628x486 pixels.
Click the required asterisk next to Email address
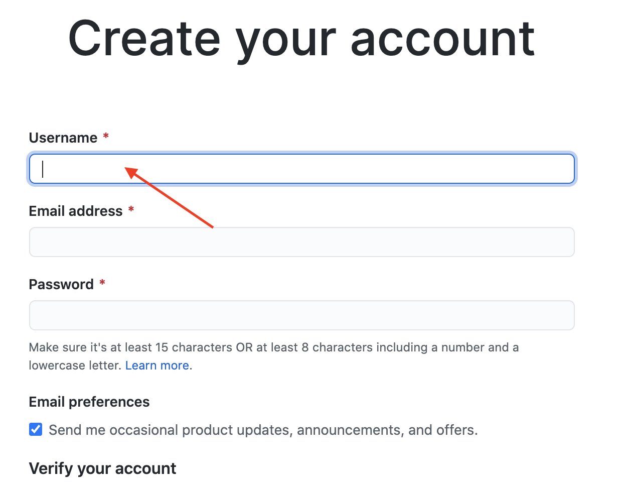click(x=131, y=209)
